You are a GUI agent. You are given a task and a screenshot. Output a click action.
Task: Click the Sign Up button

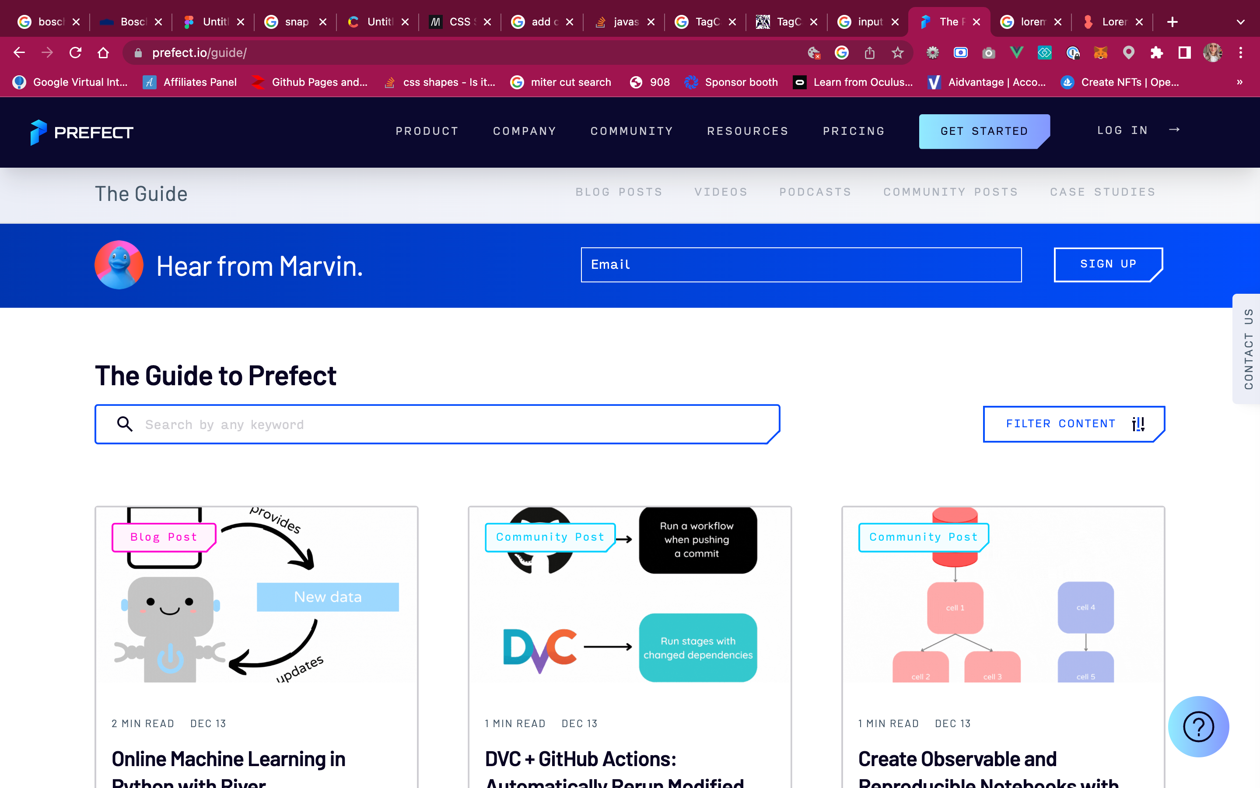[x=1108, y=264]
